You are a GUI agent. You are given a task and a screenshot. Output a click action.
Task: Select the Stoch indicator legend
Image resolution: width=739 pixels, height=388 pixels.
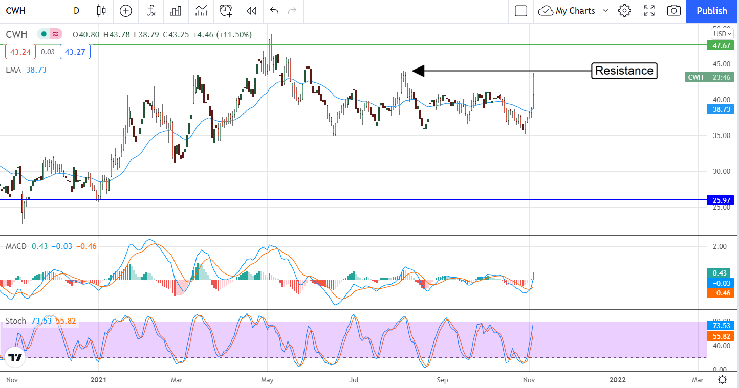(x=15, y=321)
